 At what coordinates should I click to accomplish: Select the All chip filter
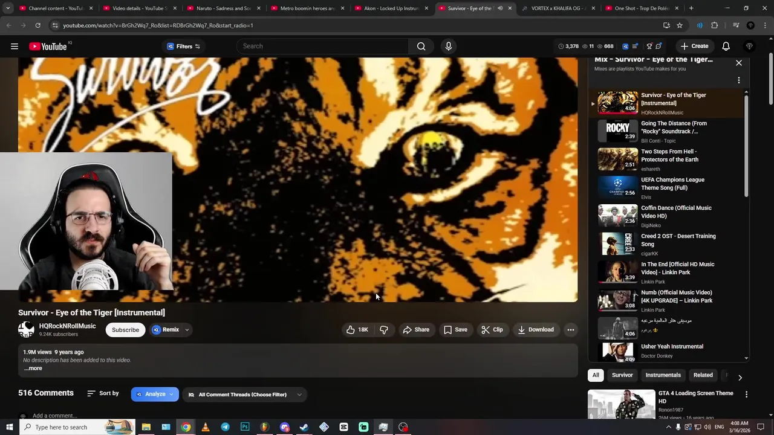tap(596, 375)
